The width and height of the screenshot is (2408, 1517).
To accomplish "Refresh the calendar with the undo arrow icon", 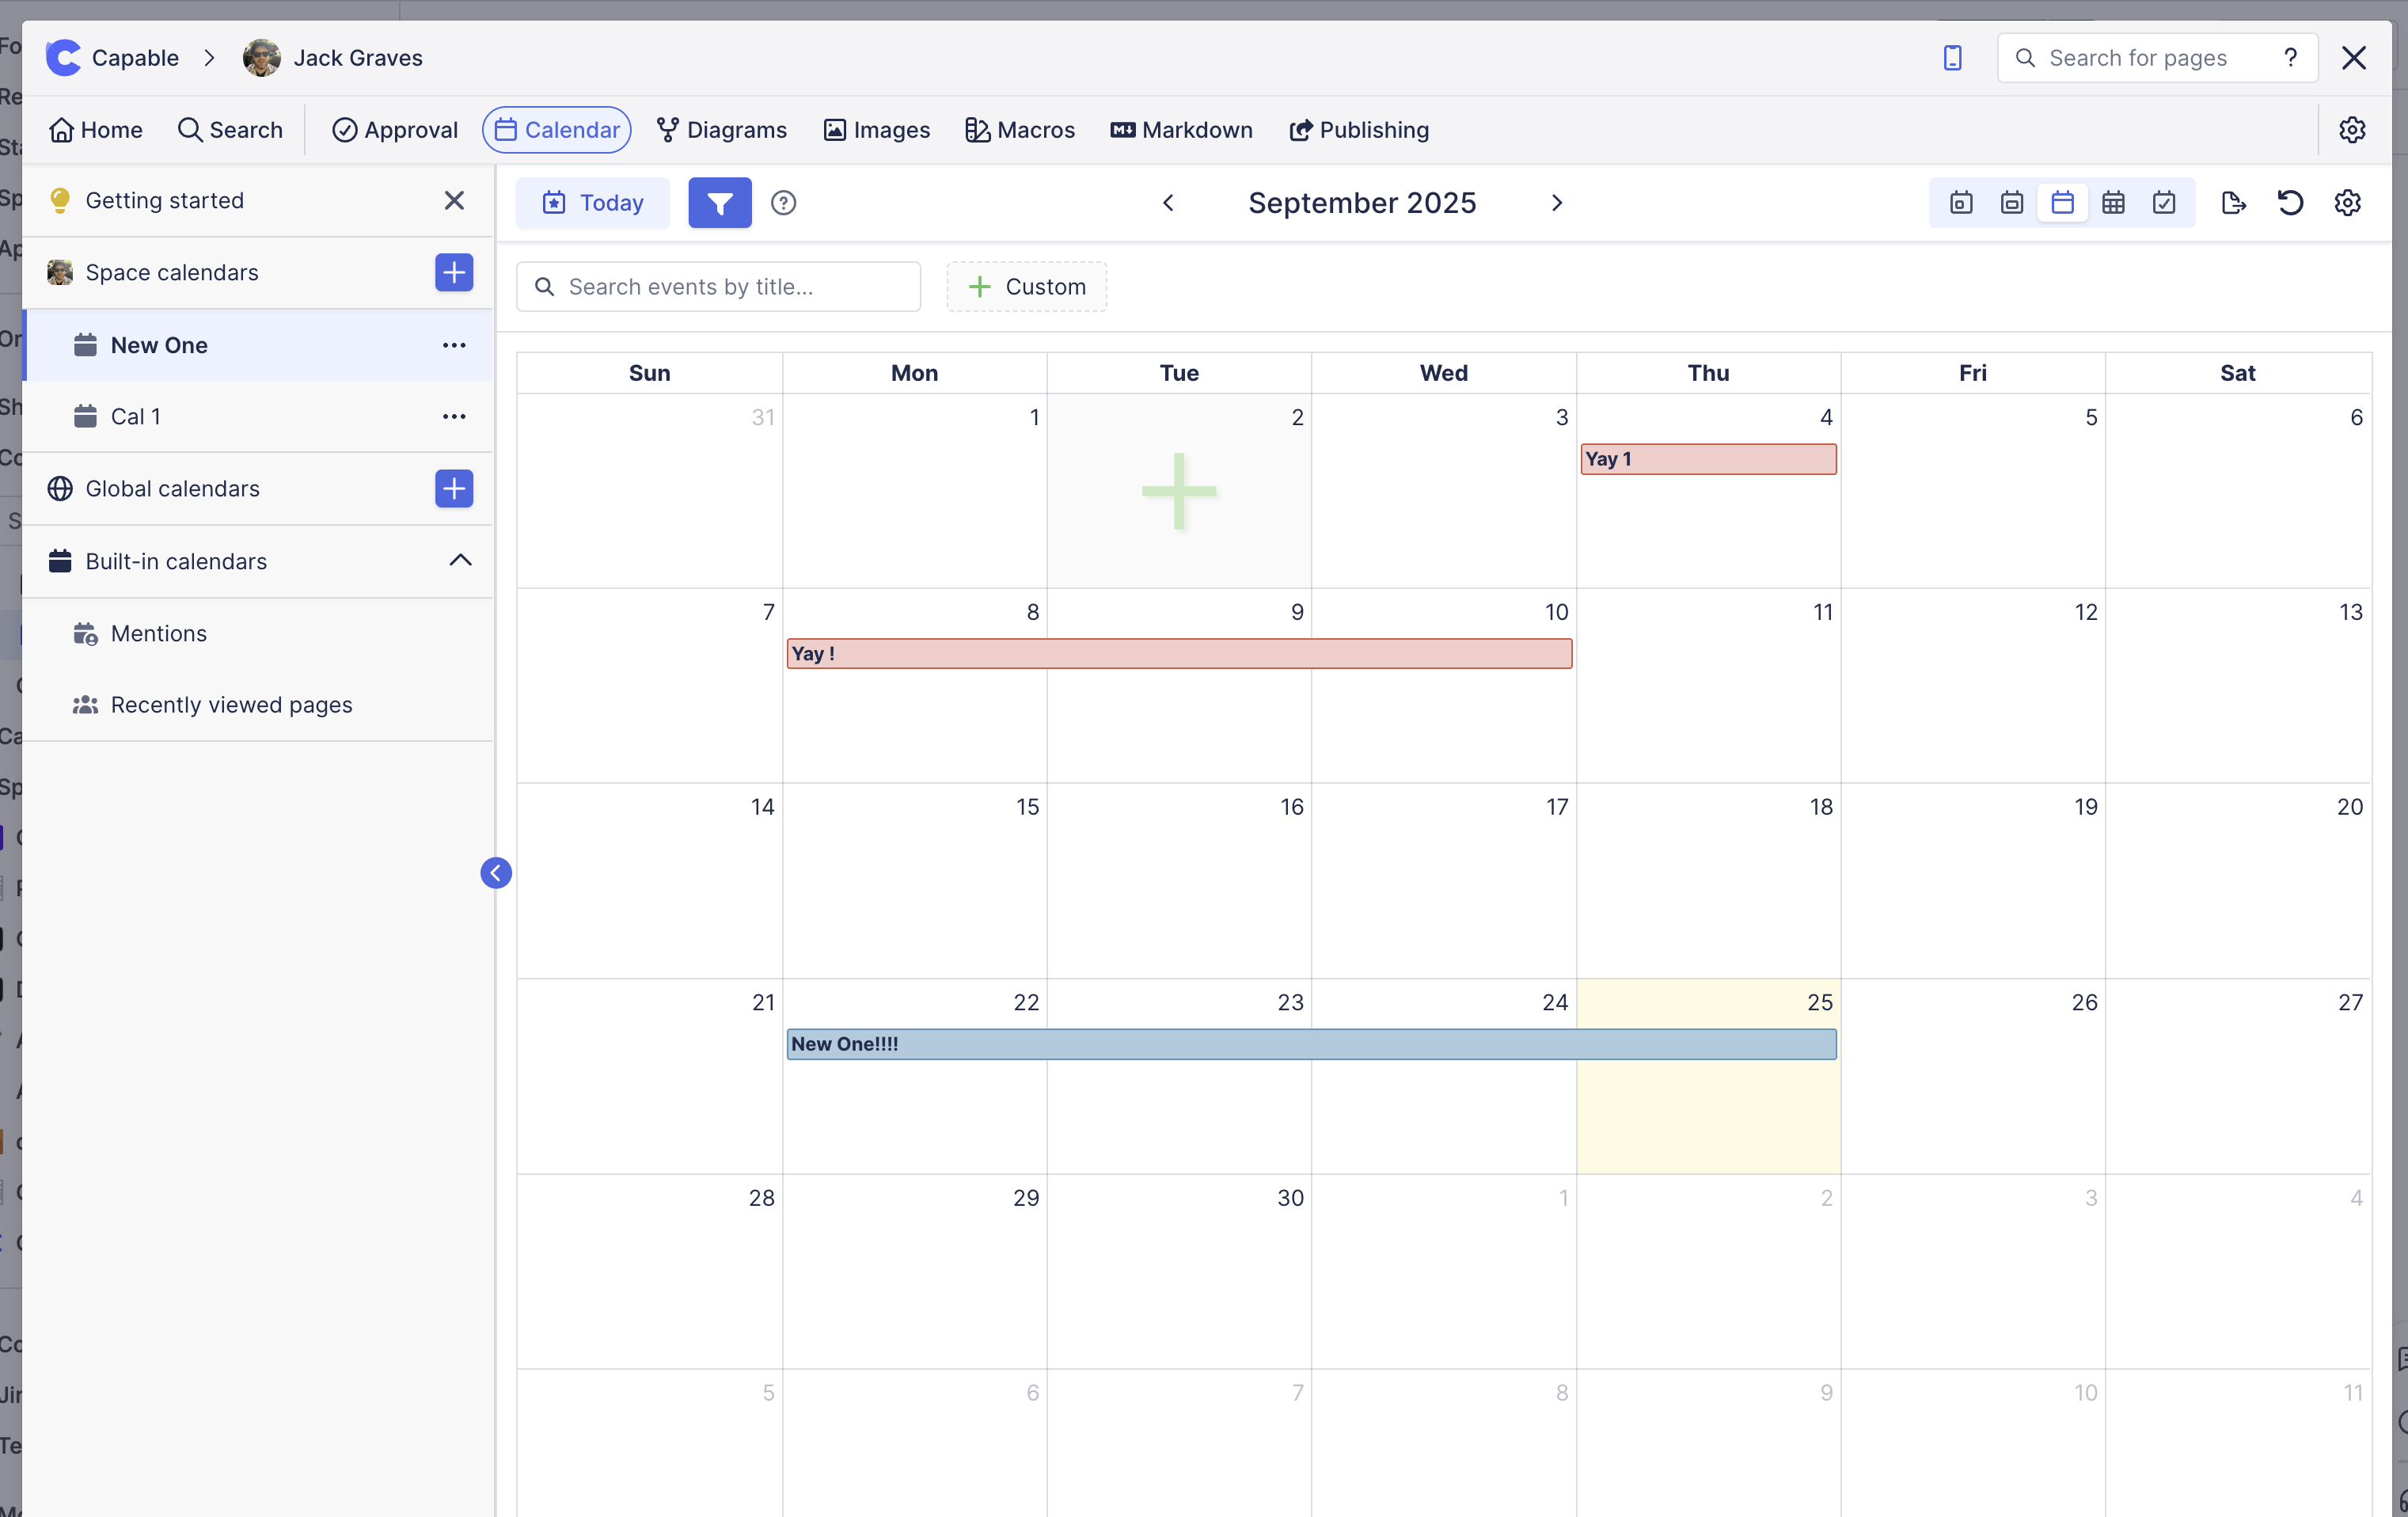I will (x=2290, y=203).
